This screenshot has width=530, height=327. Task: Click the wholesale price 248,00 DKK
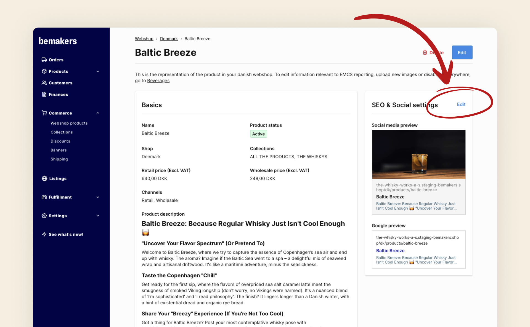[263, 178]
